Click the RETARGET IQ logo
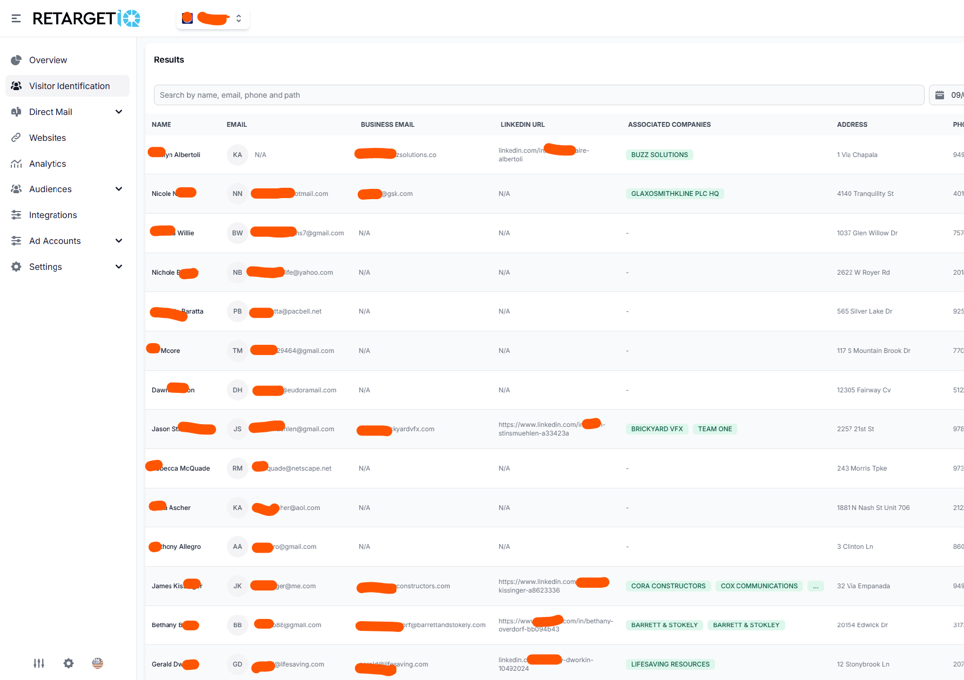 [x=86, y=18]
